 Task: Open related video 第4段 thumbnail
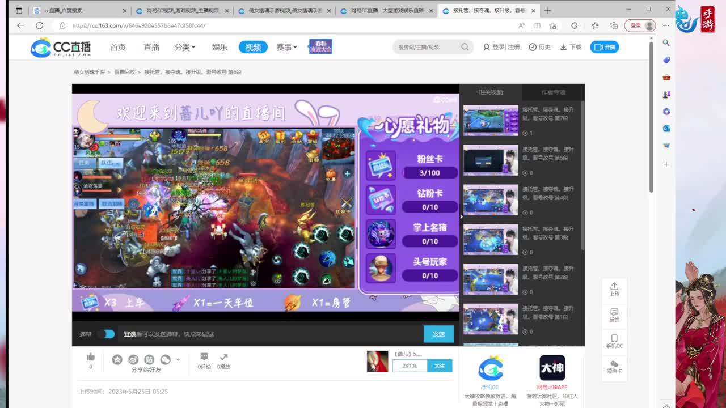coord(491,199)
